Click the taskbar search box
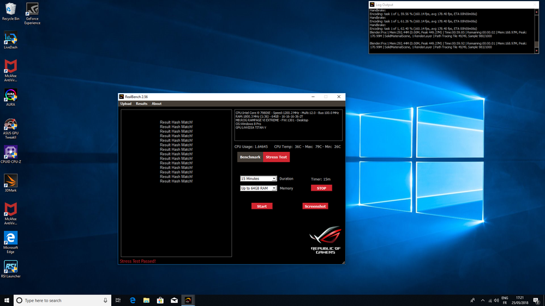Viewport: 545px width, 306px height. coord(63,301)
